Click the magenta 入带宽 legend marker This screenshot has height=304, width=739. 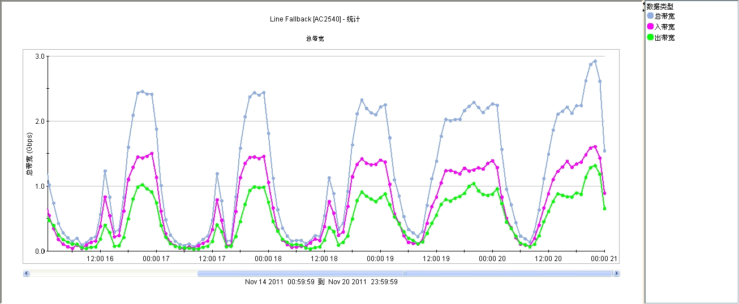coord(650,27)
